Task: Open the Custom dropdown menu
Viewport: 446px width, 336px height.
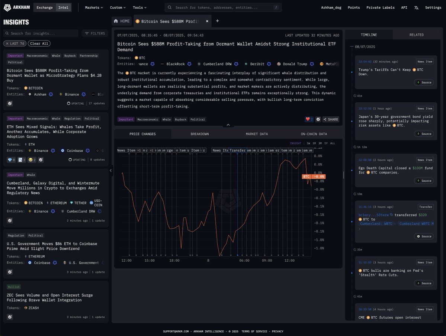Action: (x=118, y=7)
